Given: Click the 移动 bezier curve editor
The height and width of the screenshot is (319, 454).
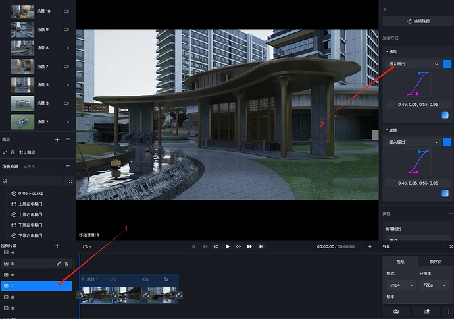Looking at the screenshot, I should click(418, 84).
